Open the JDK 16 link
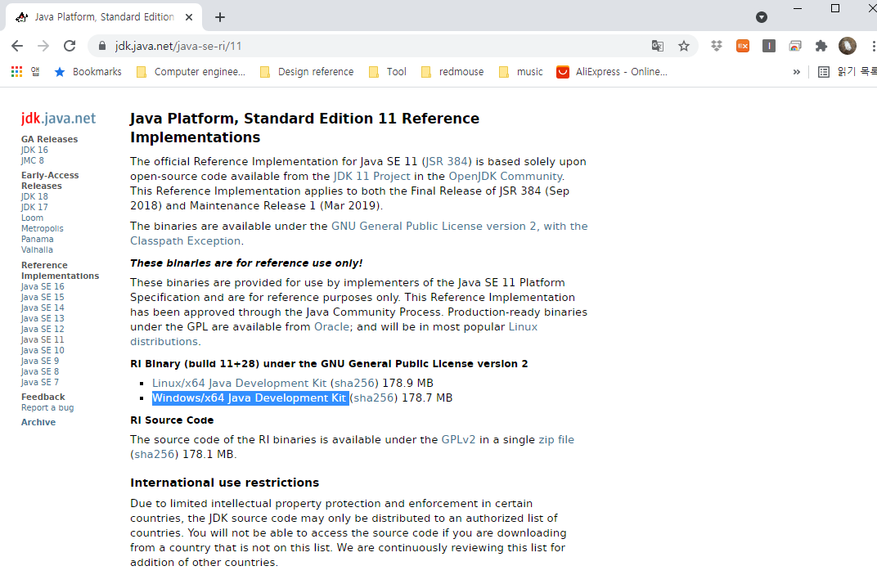This screenshot has width=877, height=575. click(x=34, y=150)
